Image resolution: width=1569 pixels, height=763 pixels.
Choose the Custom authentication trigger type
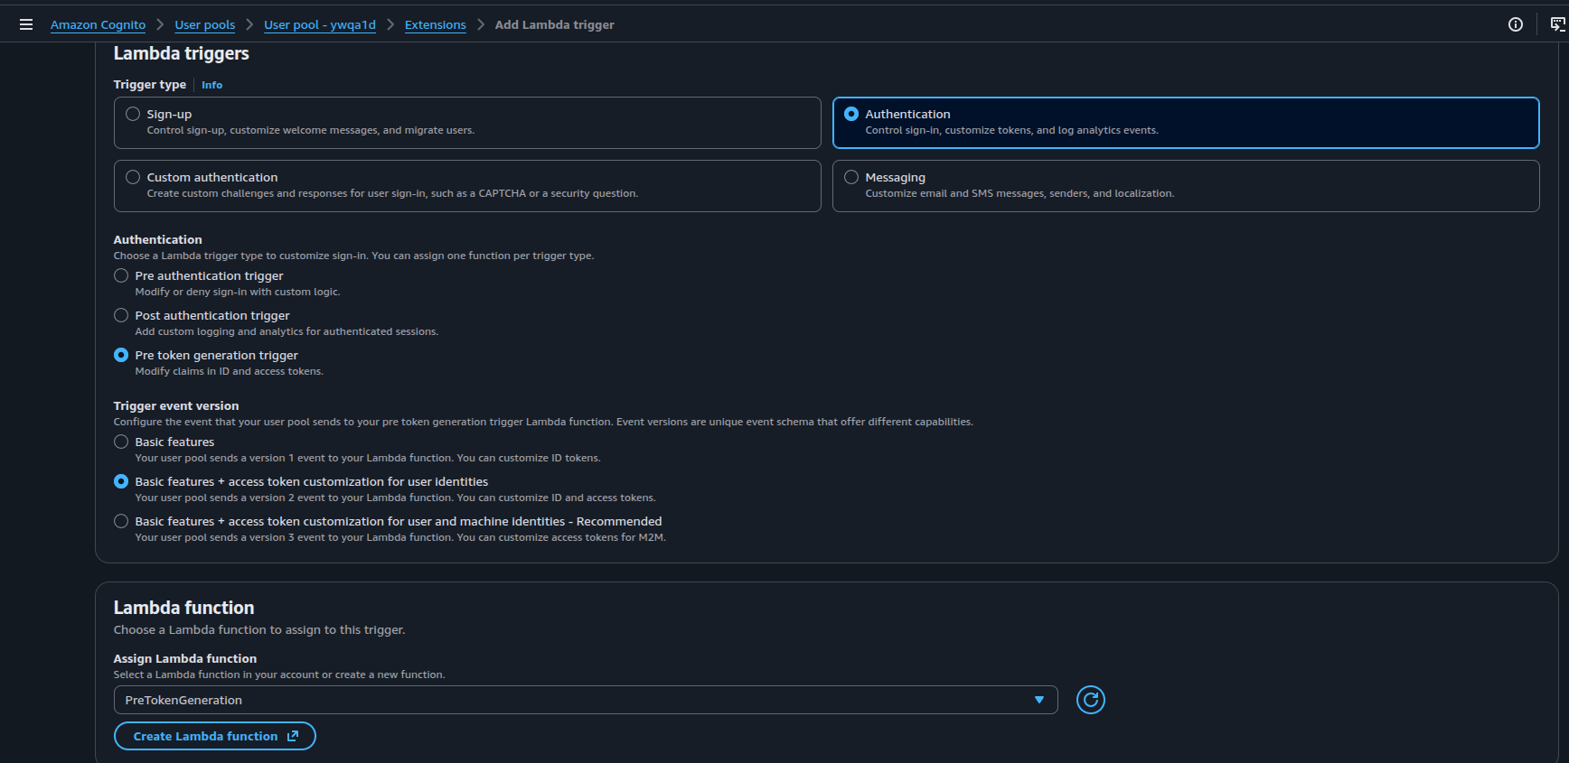[x=134, y=178]
